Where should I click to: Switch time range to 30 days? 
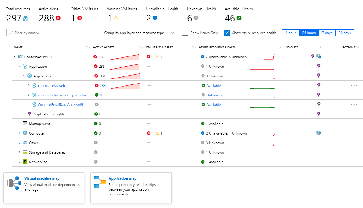click(345, 33)
